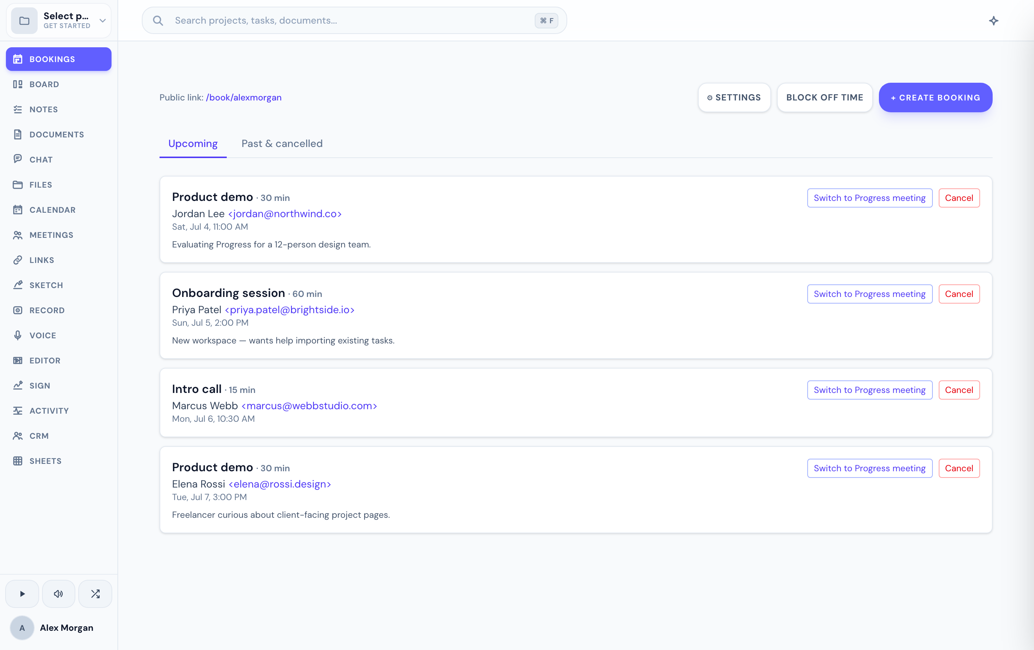Cancel the Intro call booking
This screenshot has height=650, width=1034.
point(959,390)
